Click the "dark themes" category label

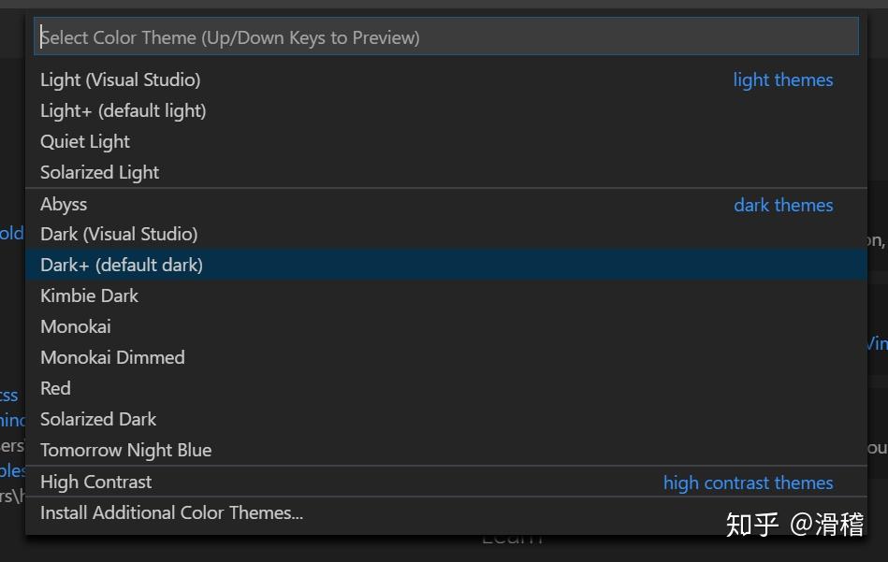point(783,205)
